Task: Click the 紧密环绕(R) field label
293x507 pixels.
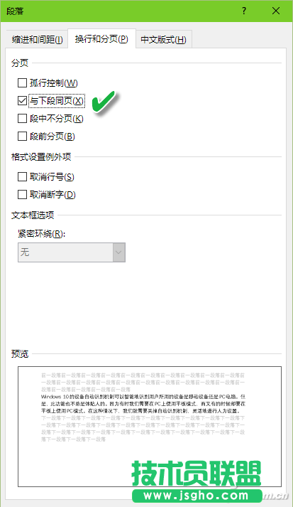Action: [42, 233]
